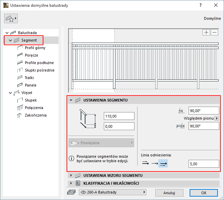Select highlighted right reference line option
224x200 pixels.
tap(163, 163)
